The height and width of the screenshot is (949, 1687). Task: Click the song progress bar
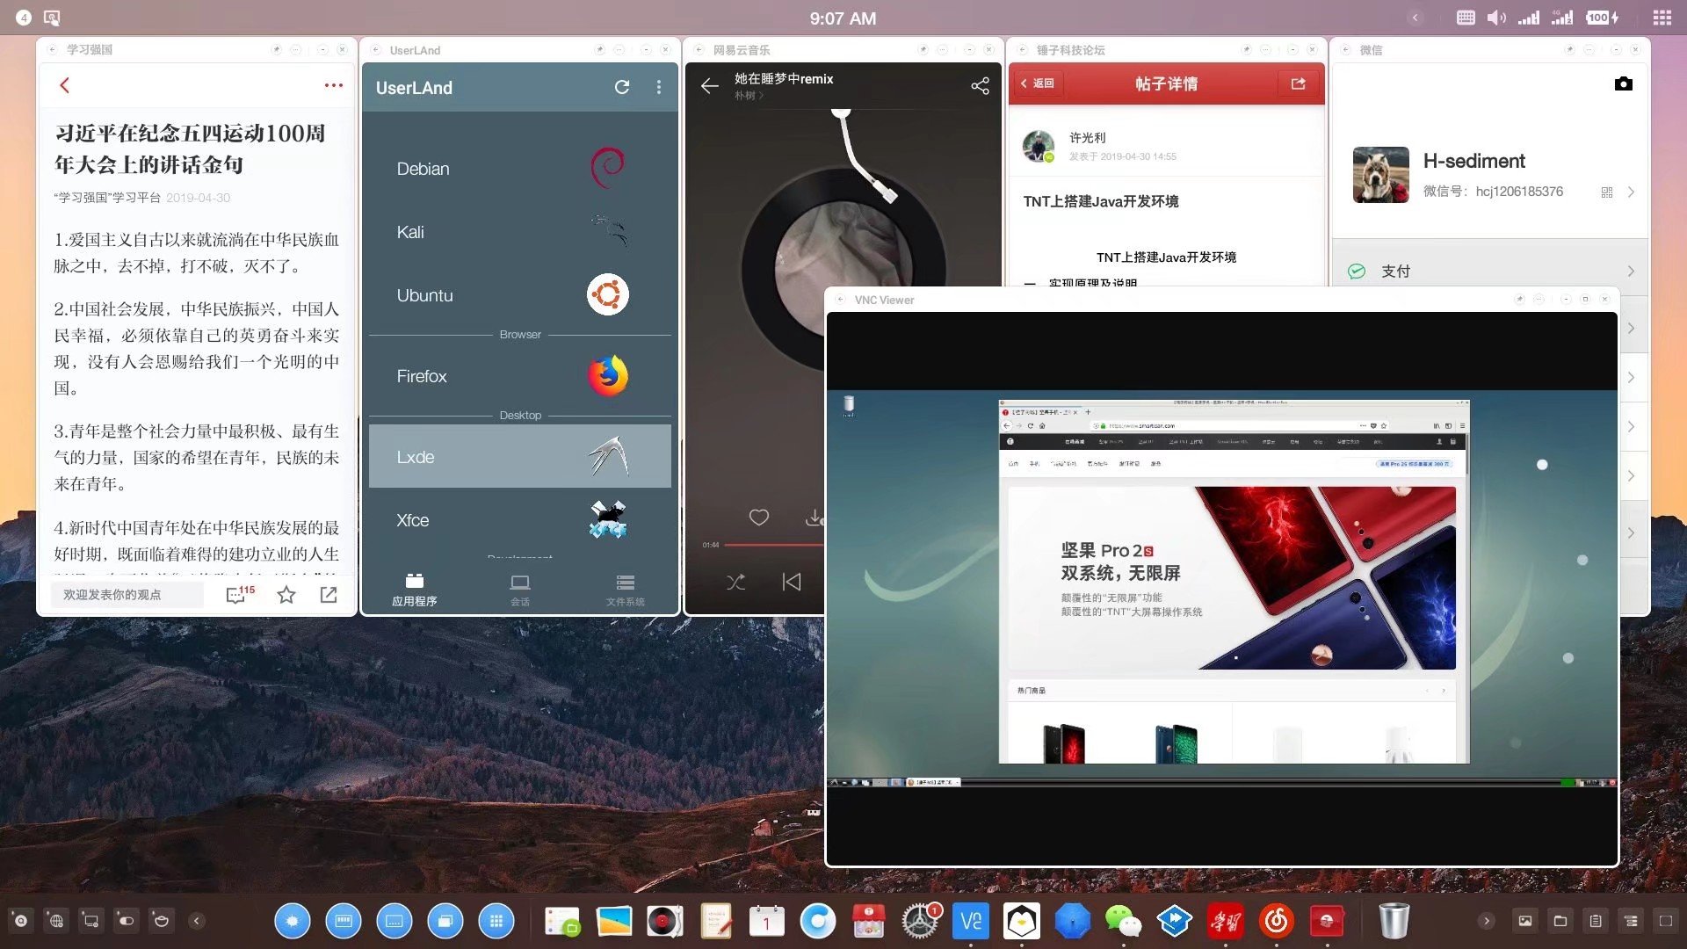click(x=773, y=545)
